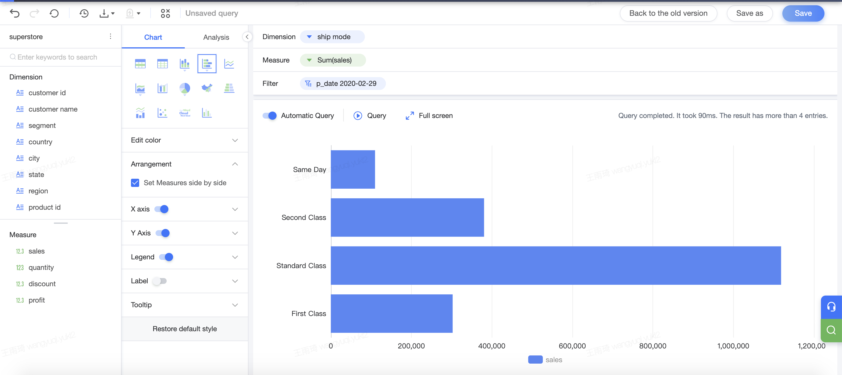Viewport: 842px width, 375px height.
Task: Switch to the Analysis tab
Action: click(x=216, y=37)
